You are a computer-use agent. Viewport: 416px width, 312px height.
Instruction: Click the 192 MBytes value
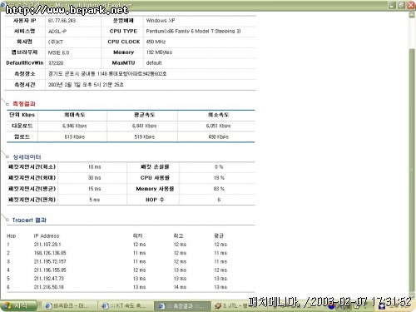pyautogui.click(x=159, y=52)
